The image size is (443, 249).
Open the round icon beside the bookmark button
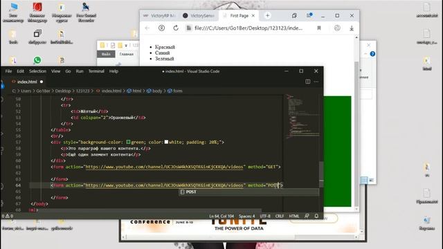(337, 28)
